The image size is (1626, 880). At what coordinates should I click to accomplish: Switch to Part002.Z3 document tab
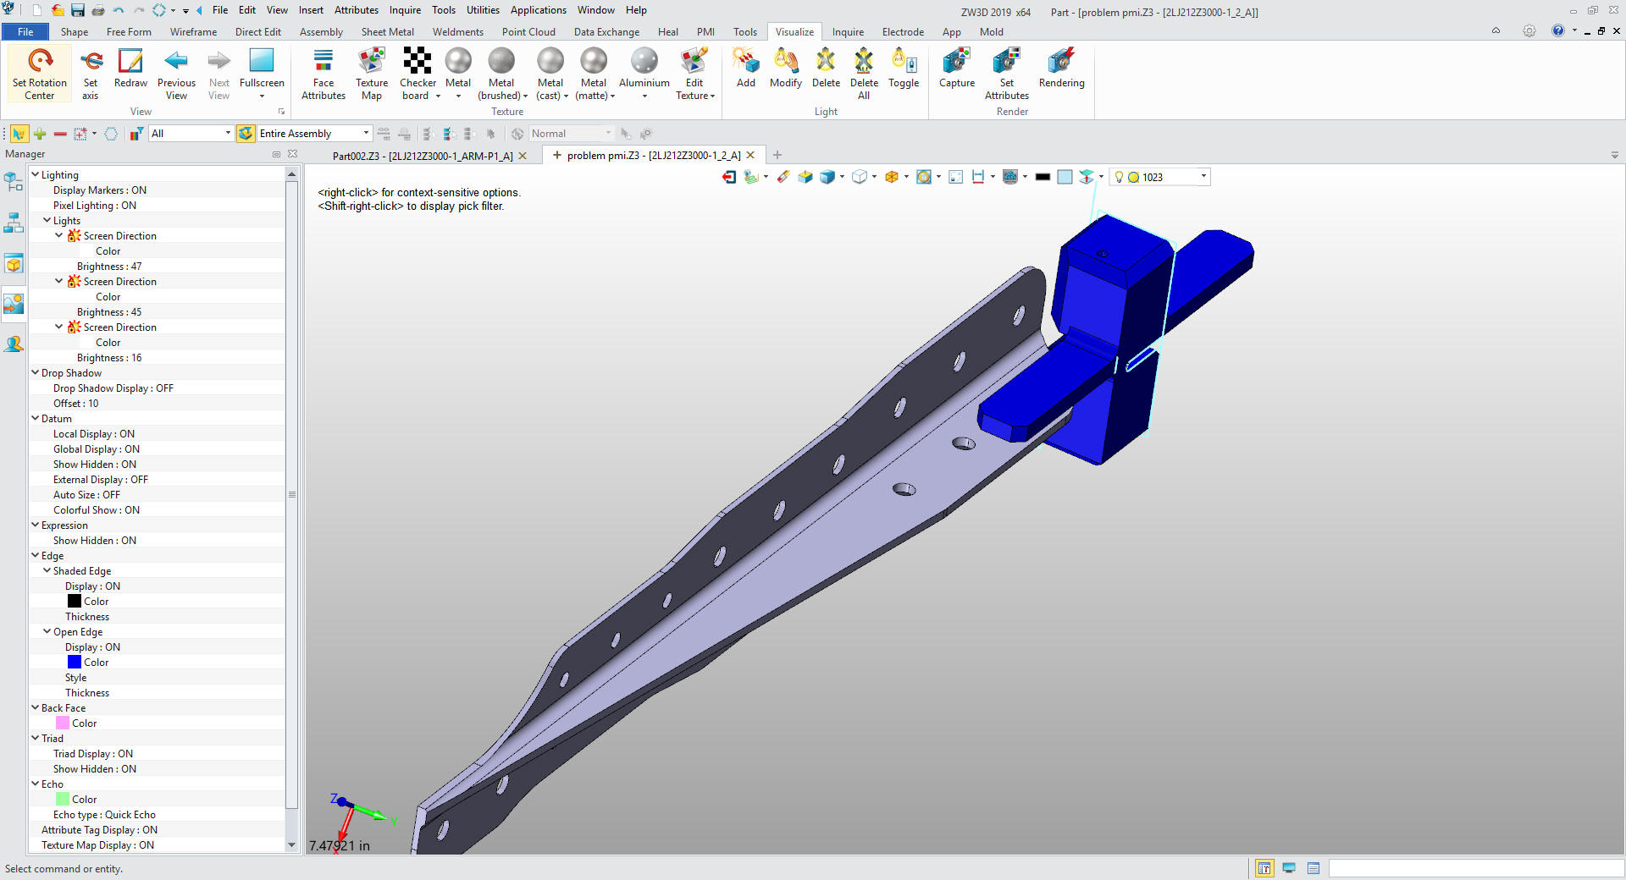click(422, 156)
